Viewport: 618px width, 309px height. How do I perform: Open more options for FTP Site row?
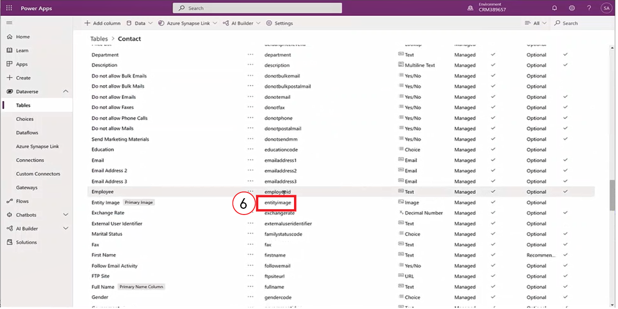pyautogui.click(x=251, y=276)
